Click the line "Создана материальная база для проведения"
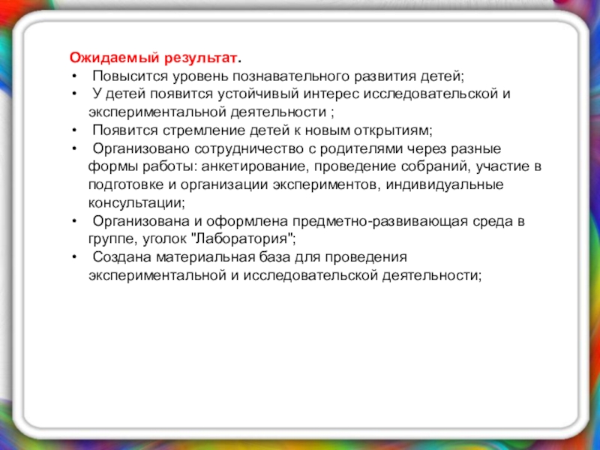This screenshot has height=450, width=600. (249, 257)
